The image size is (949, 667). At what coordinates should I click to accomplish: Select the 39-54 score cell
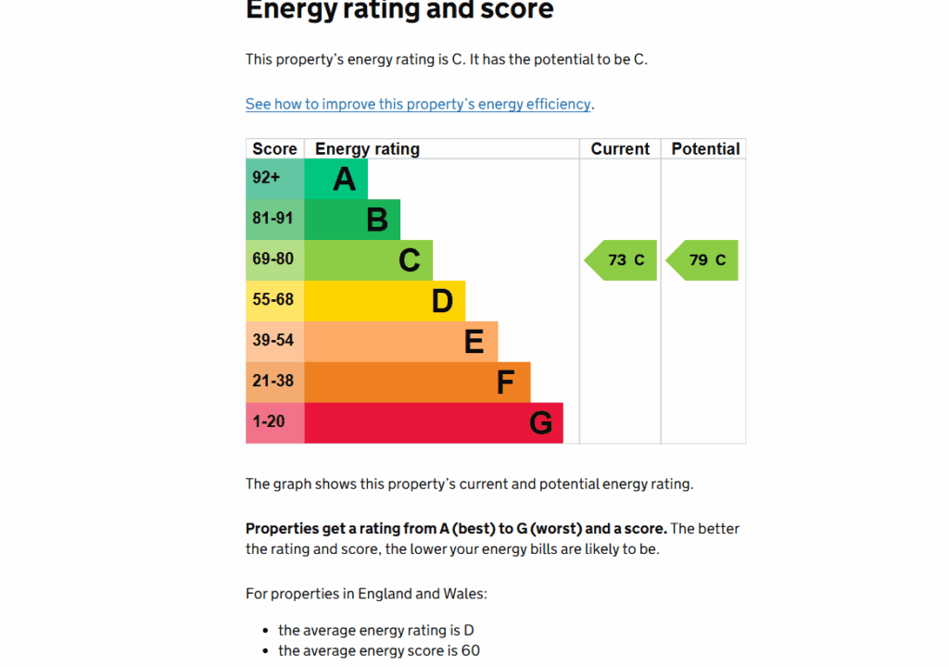[x=274, y=342]
